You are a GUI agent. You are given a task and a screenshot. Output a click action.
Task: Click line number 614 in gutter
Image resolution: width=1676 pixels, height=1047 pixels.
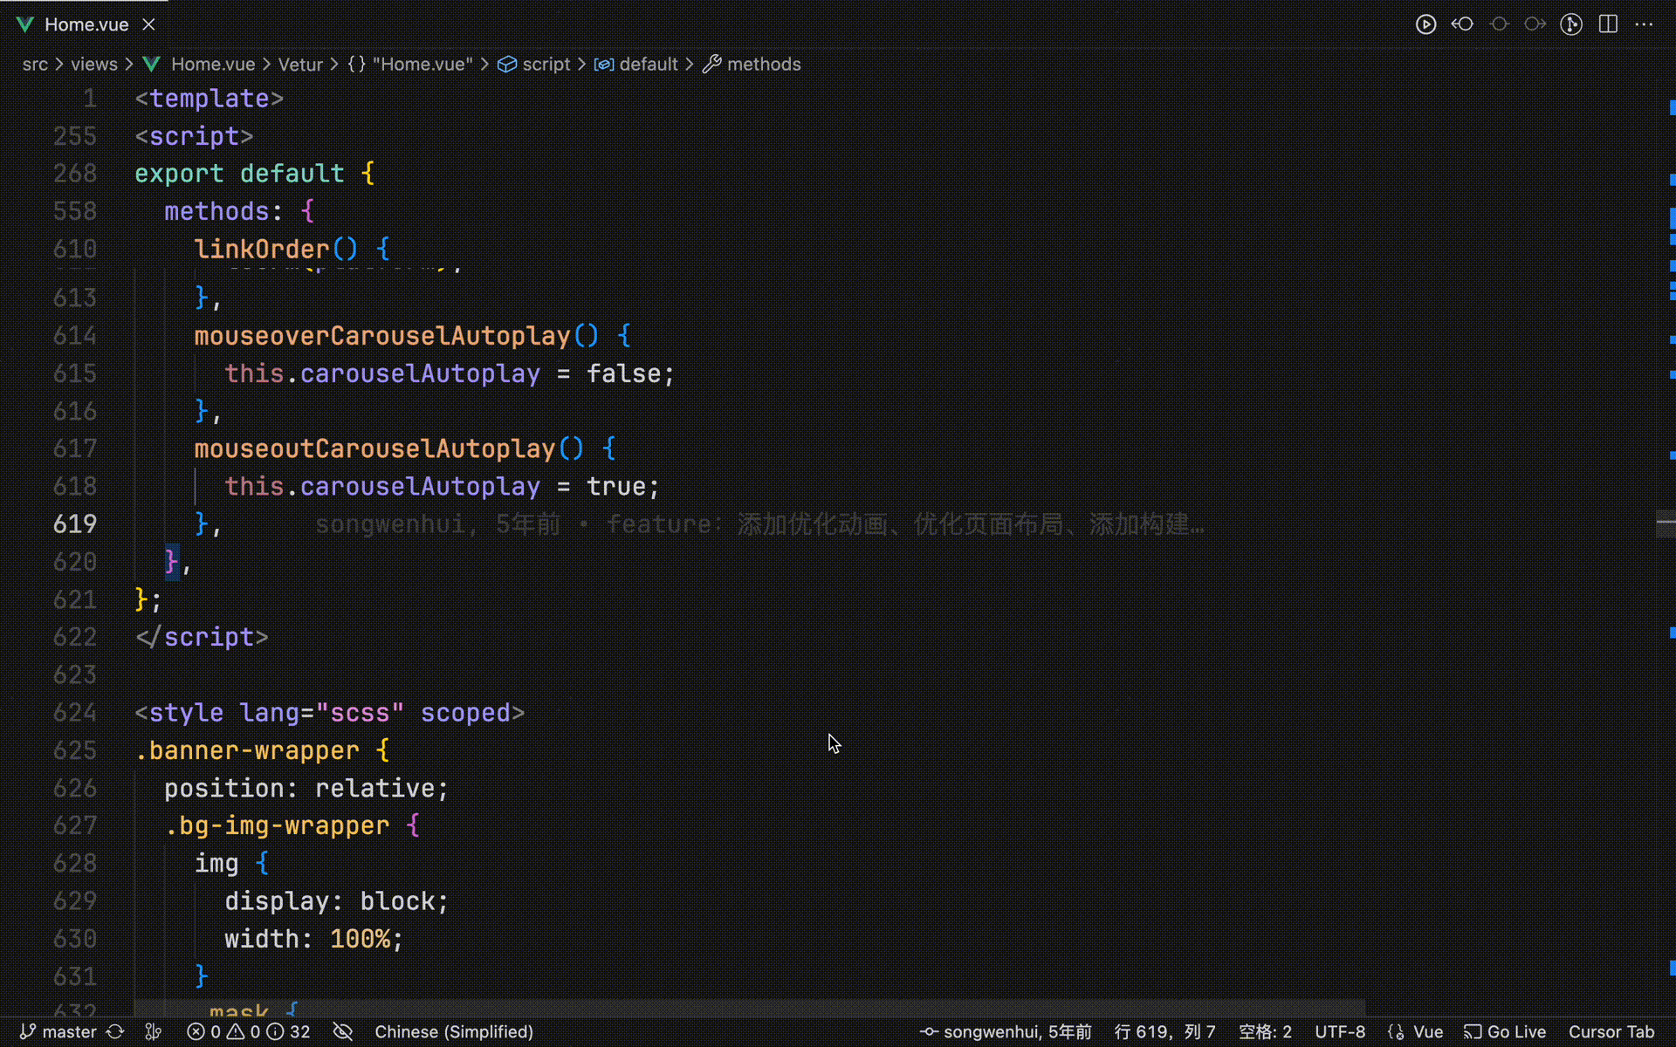(x=75, y=336)
